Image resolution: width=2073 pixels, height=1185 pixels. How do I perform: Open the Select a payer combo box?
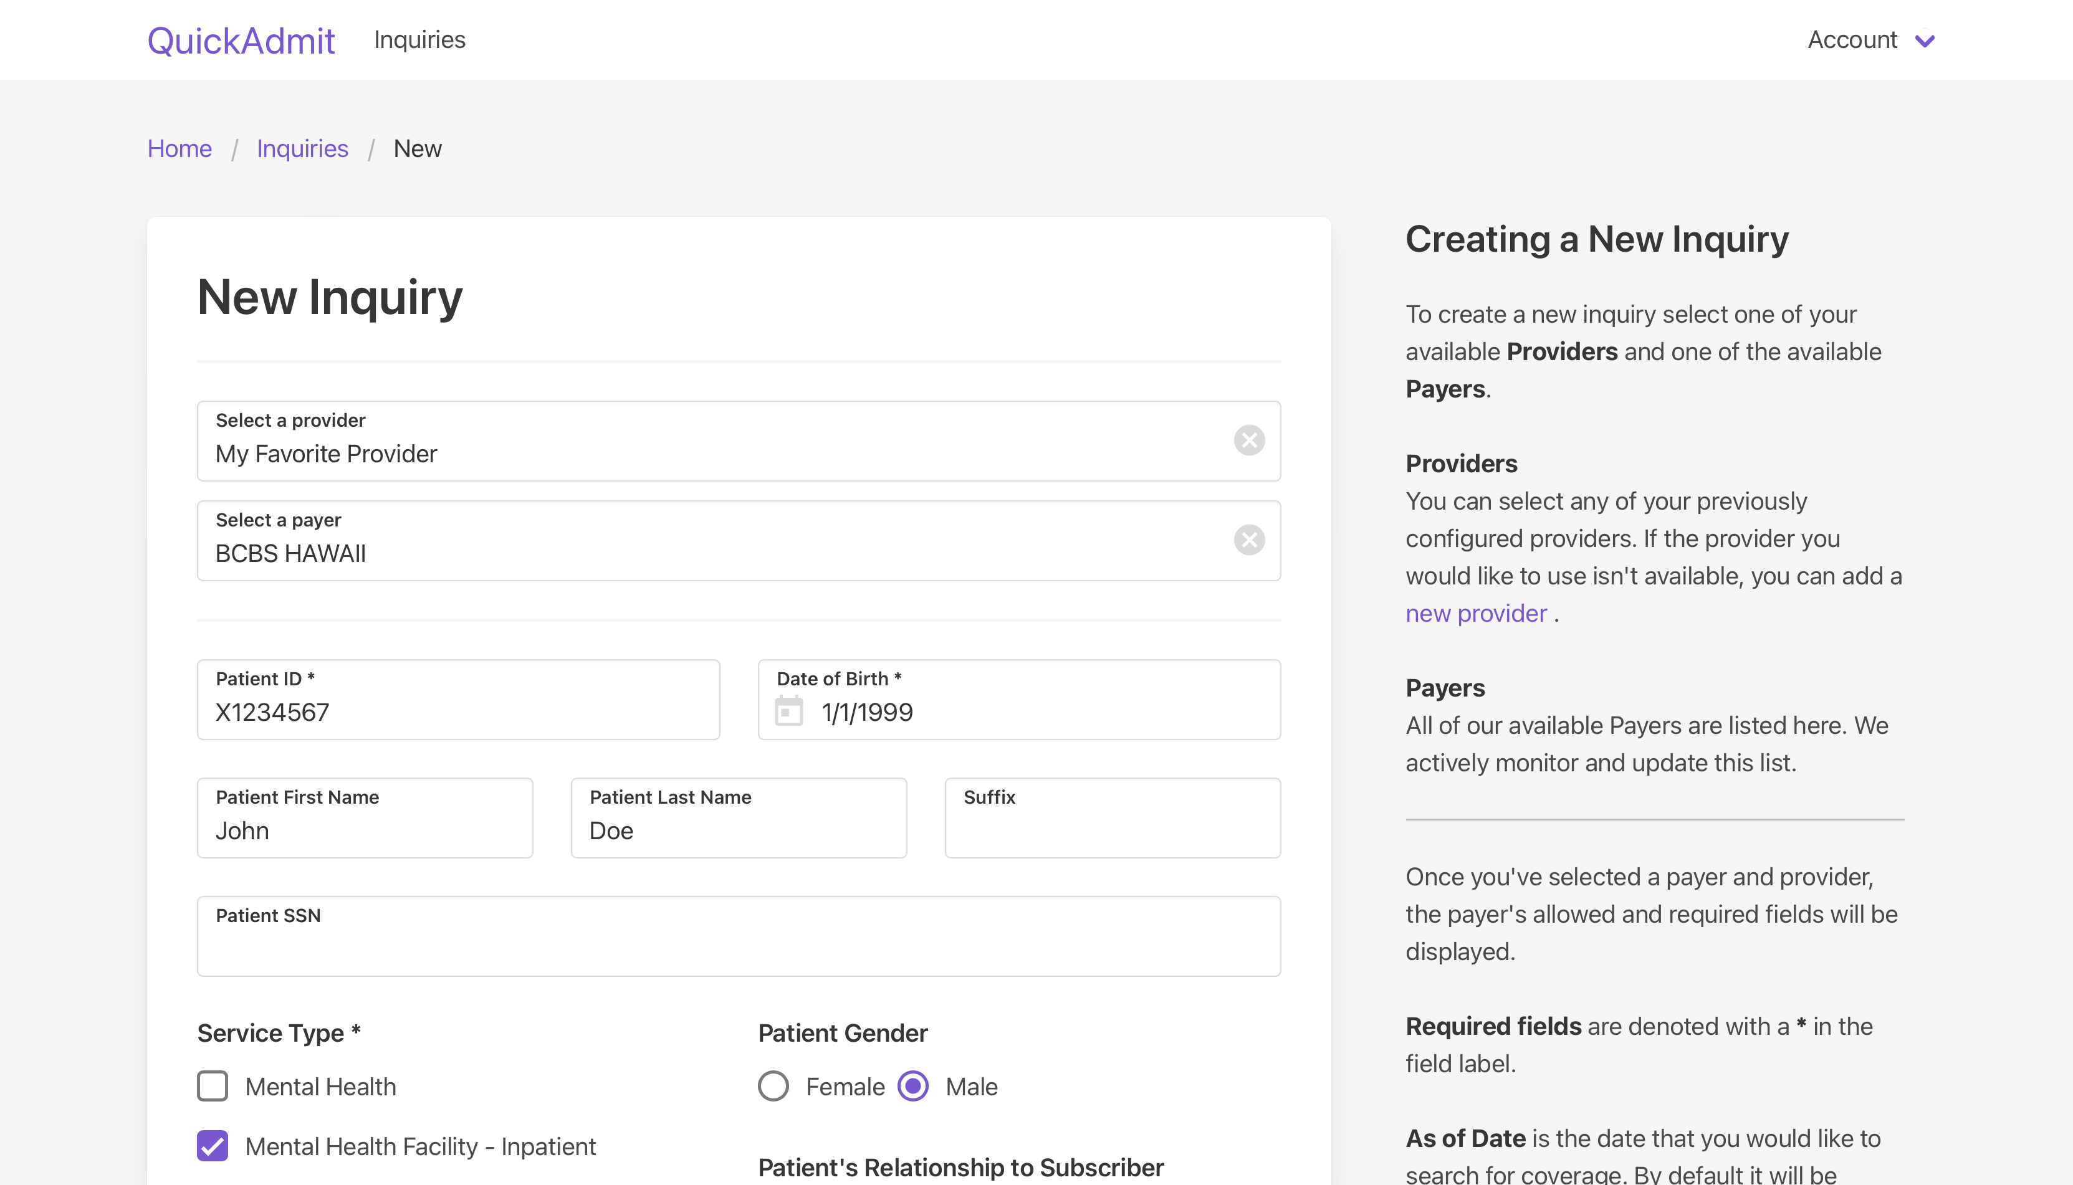[717, 553]
